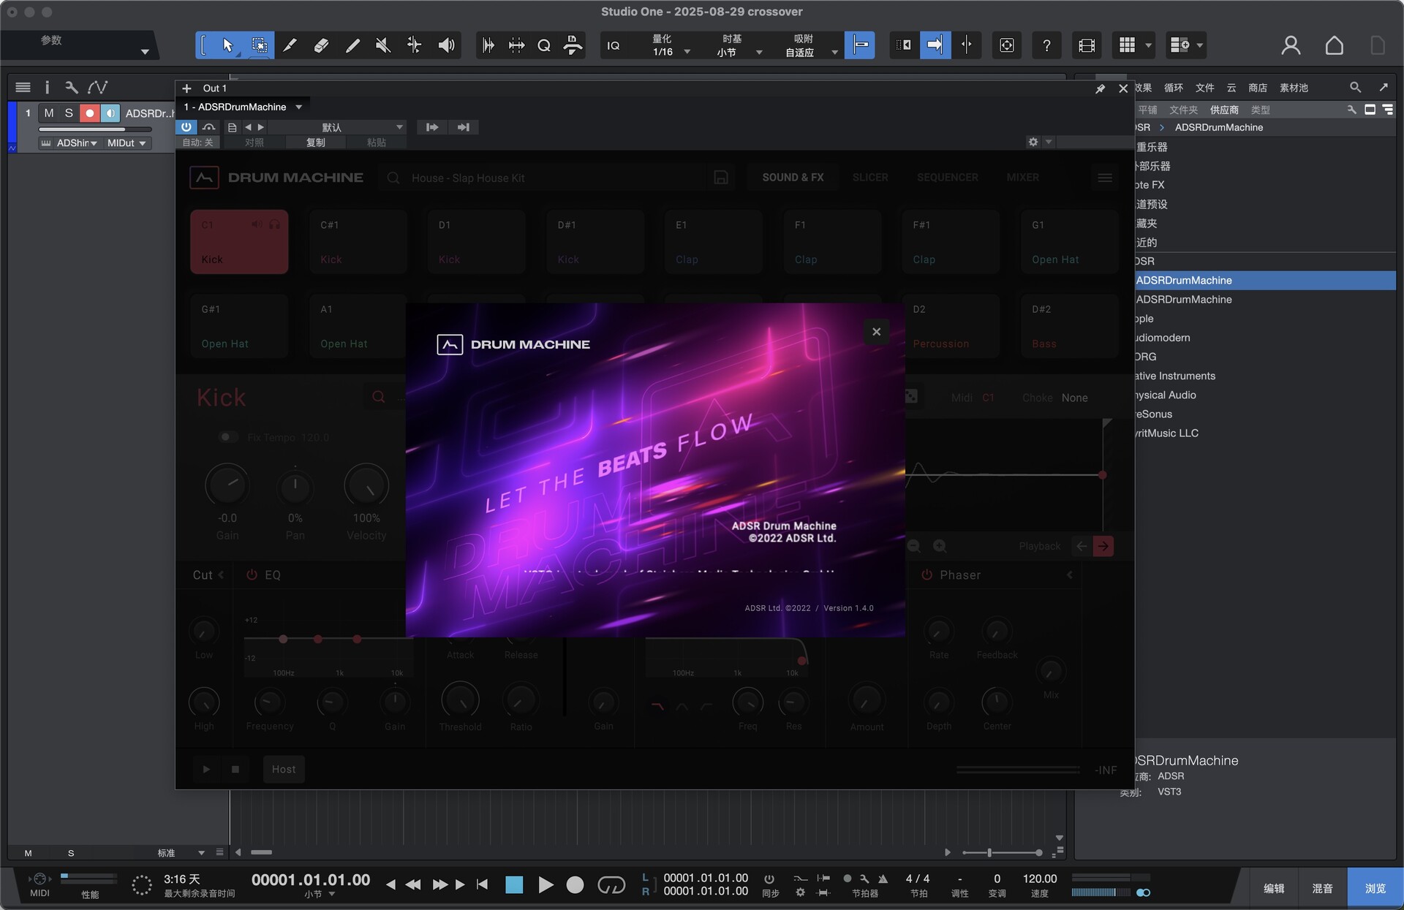Viewport: 1404px width, 910px height.
Task: Add new output with plus icon
Action: pos(186,88)
